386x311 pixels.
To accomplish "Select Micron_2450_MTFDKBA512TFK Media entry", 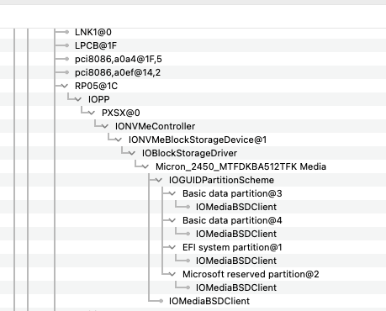I will click(x=241, y=166).
